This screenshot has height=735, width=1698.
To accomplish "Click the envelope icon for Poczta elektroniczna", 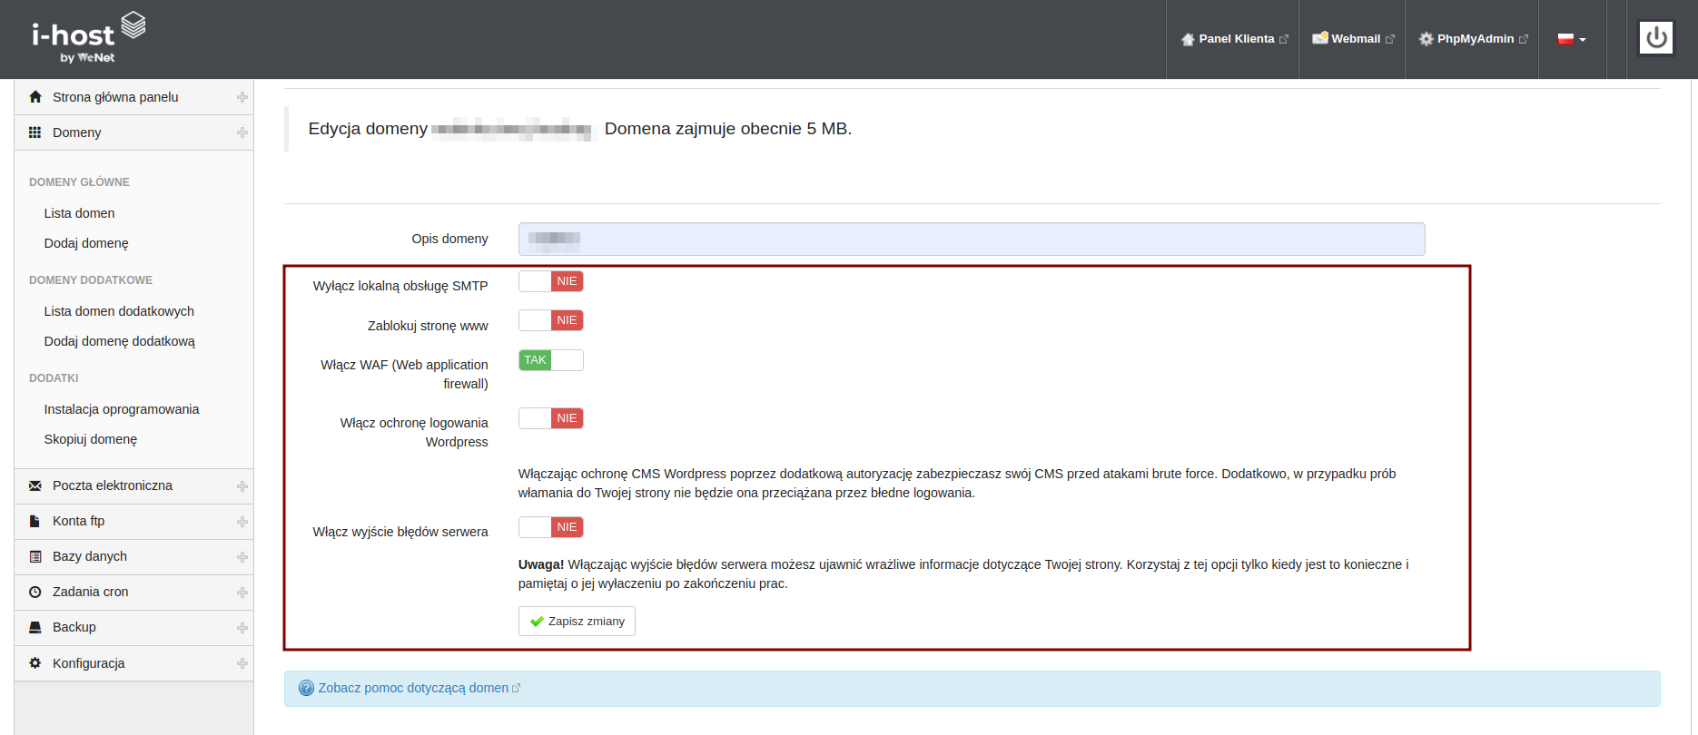I will pyautogui.click(x=35, y=485).
